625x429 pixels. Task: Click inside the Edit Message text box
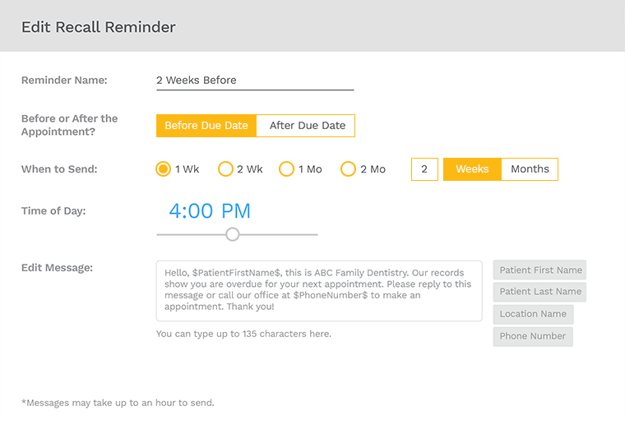[x=319, y=291]
